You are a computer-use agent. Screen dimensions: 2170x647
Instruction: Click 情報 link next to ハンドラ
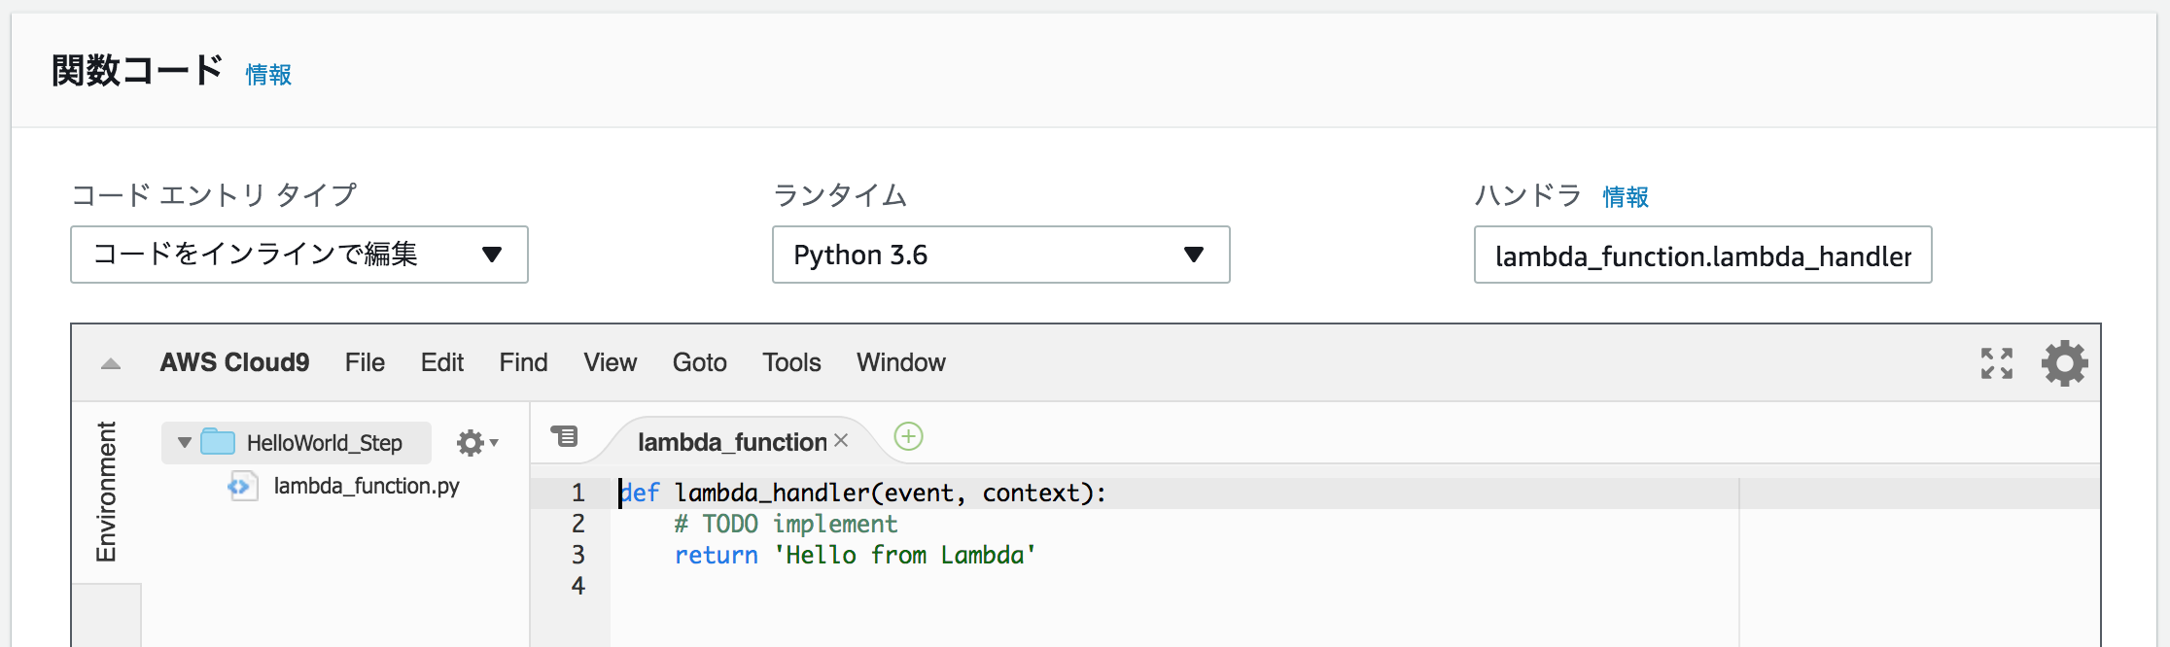pos(1625,197)
